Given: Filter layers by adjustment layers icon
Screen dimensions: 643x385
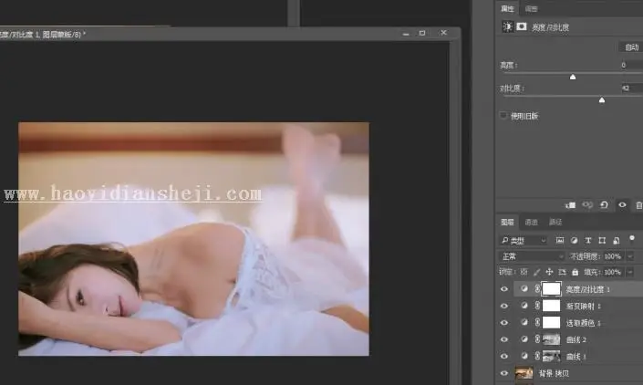Looking at the screenshot, I should coord(574,241).
